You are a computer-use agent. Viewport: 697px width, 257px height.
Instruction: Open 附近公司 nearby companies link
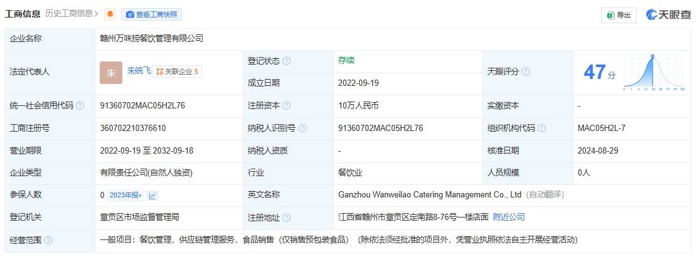point(509,217)
